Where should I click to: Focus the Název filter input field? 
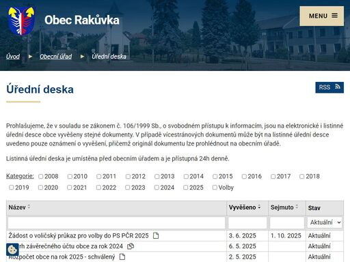coord(116,222)
